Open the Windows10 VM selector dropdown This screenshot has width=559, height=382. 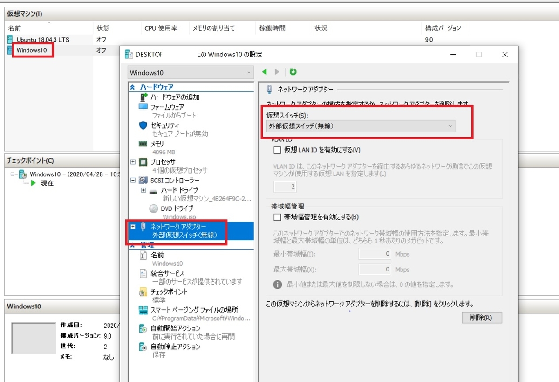[x=190, y=73]
